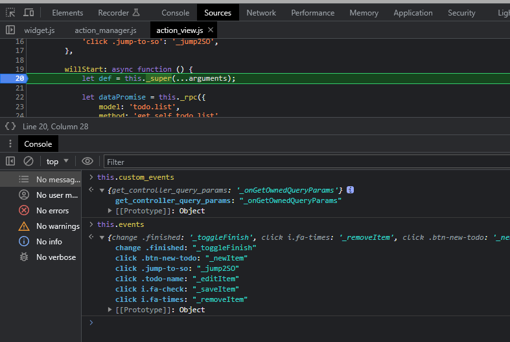Collapse the get_controller_query_params object

[x=102, y=190]
